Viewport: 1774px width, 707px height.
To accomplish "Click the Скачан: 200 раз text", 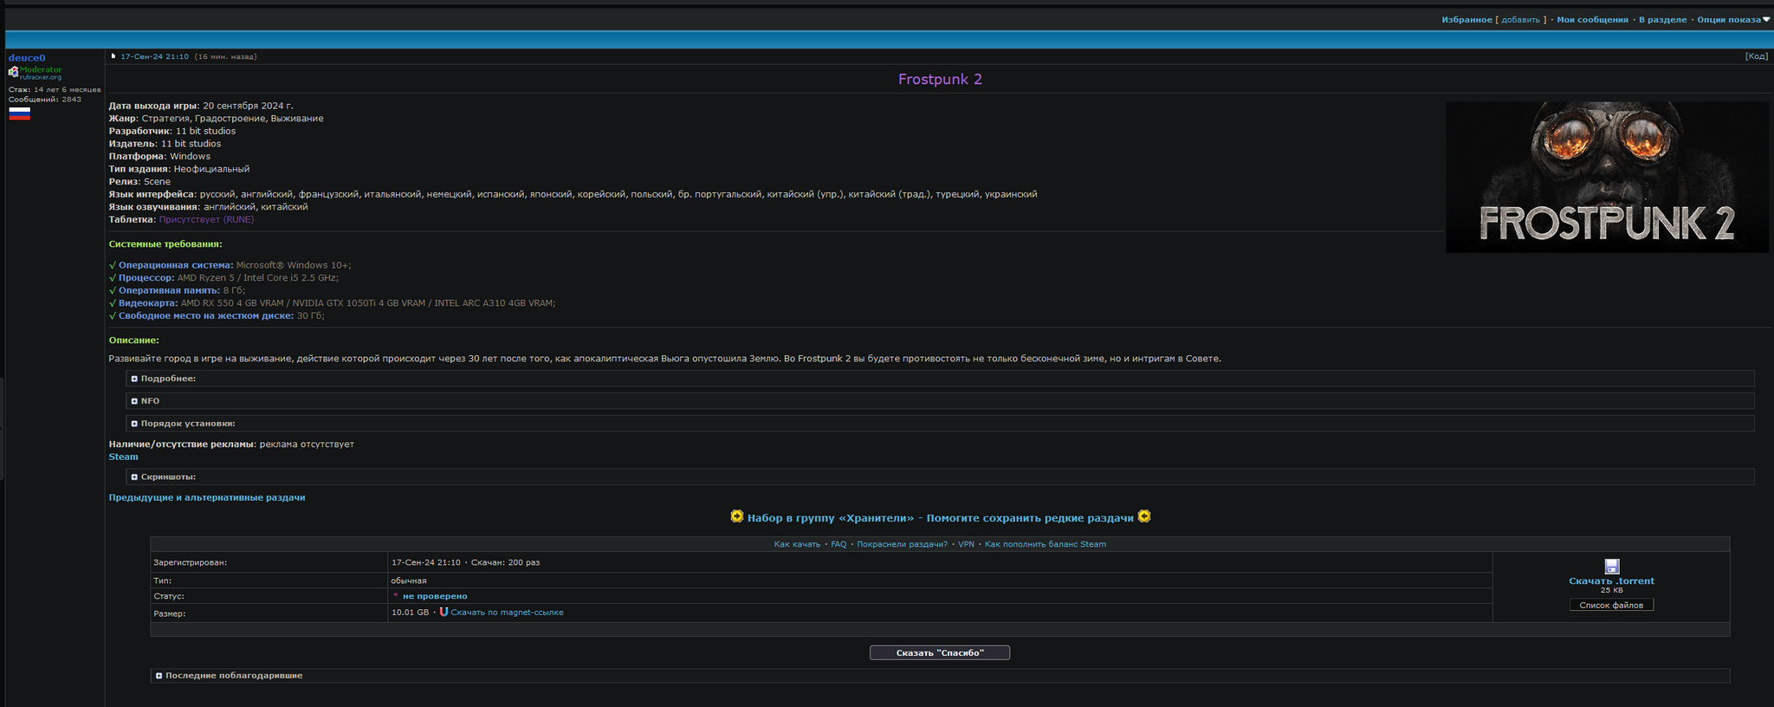I will 505,562.
